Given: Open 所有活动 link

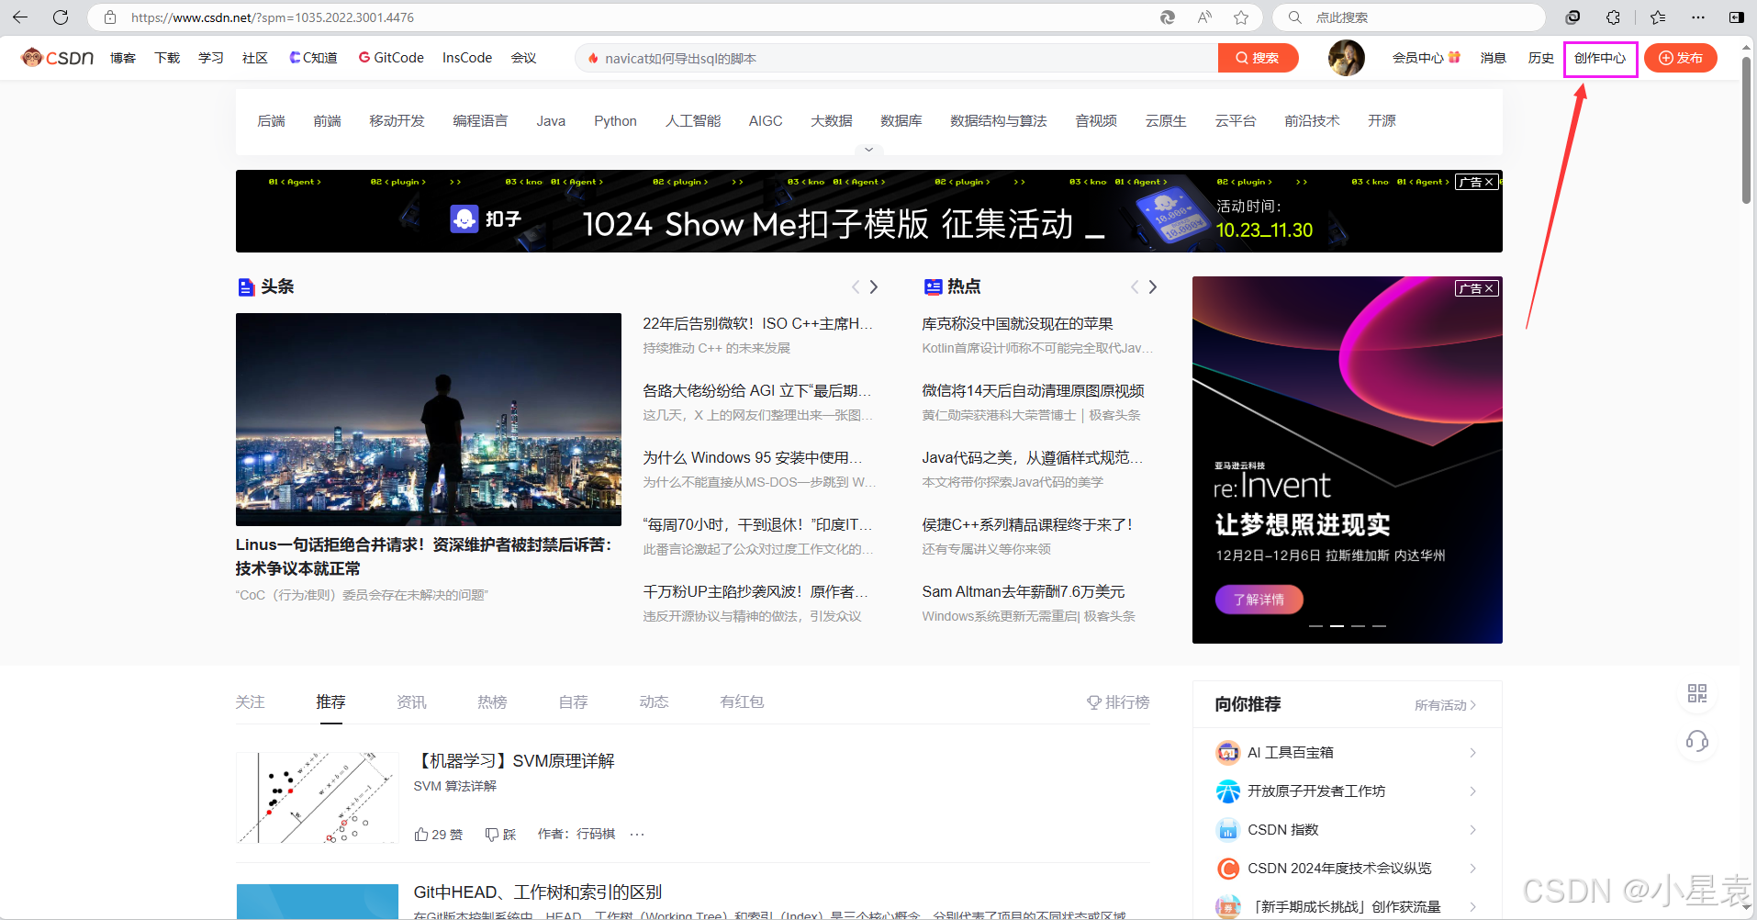Looking at the screenshot, I should tap(1445, 705).
